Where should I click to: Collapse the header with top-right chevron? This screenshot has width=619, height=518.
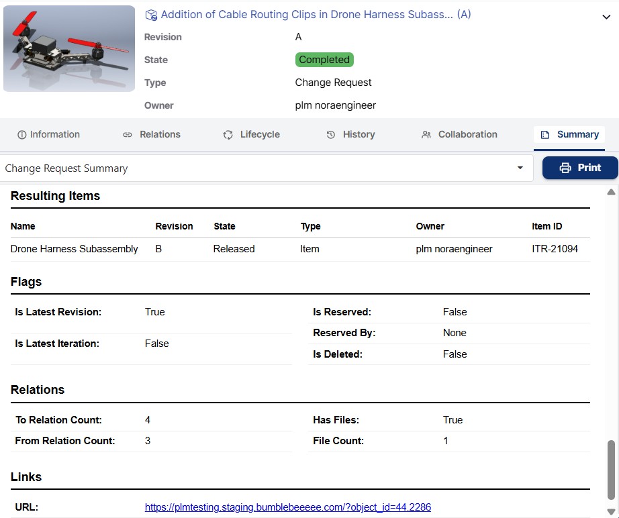pyautogui.click(x=606, y=17)
